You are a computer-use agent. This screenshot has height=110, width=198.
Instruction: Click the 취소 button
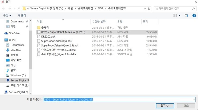pos(186,105)
